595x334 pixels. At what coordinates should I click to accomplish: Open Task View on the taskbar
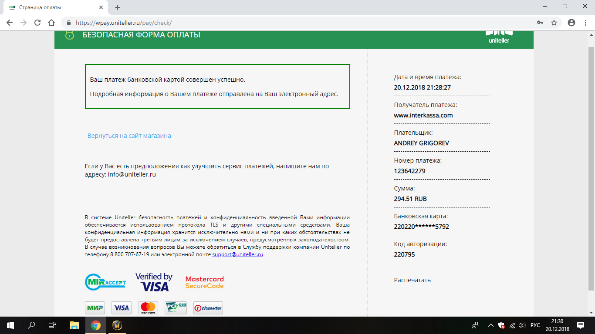point(52,325)
